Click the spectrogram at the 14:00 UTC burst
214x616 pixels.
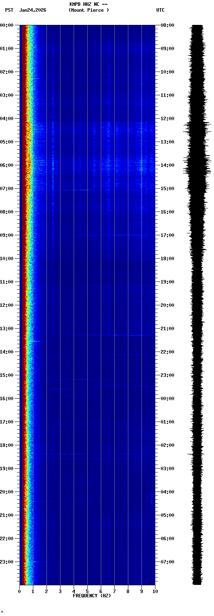point(87,165)
